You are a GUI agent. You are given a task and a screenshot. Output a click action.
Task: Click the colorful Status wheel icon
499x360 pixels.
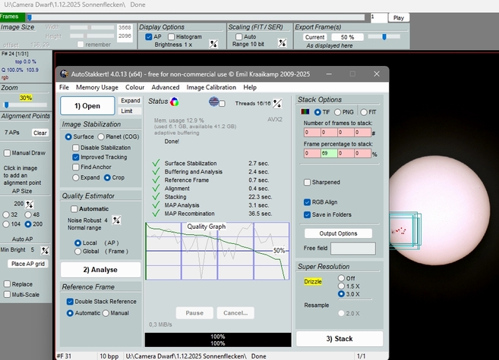(x=175, y=102)
